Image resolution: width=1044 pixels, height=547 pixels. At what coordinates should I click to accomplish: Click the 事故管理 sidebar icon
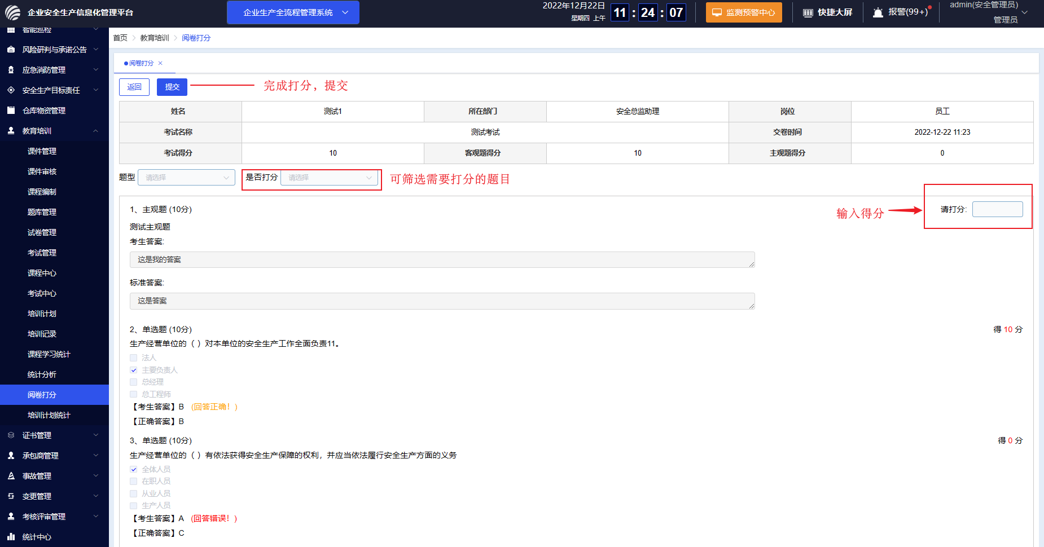[x=11, y=476]
